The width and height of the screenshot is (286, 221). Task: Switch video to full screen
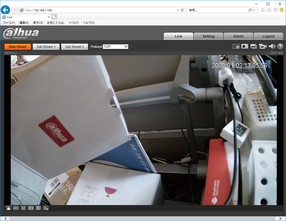(x=23, y=208)
